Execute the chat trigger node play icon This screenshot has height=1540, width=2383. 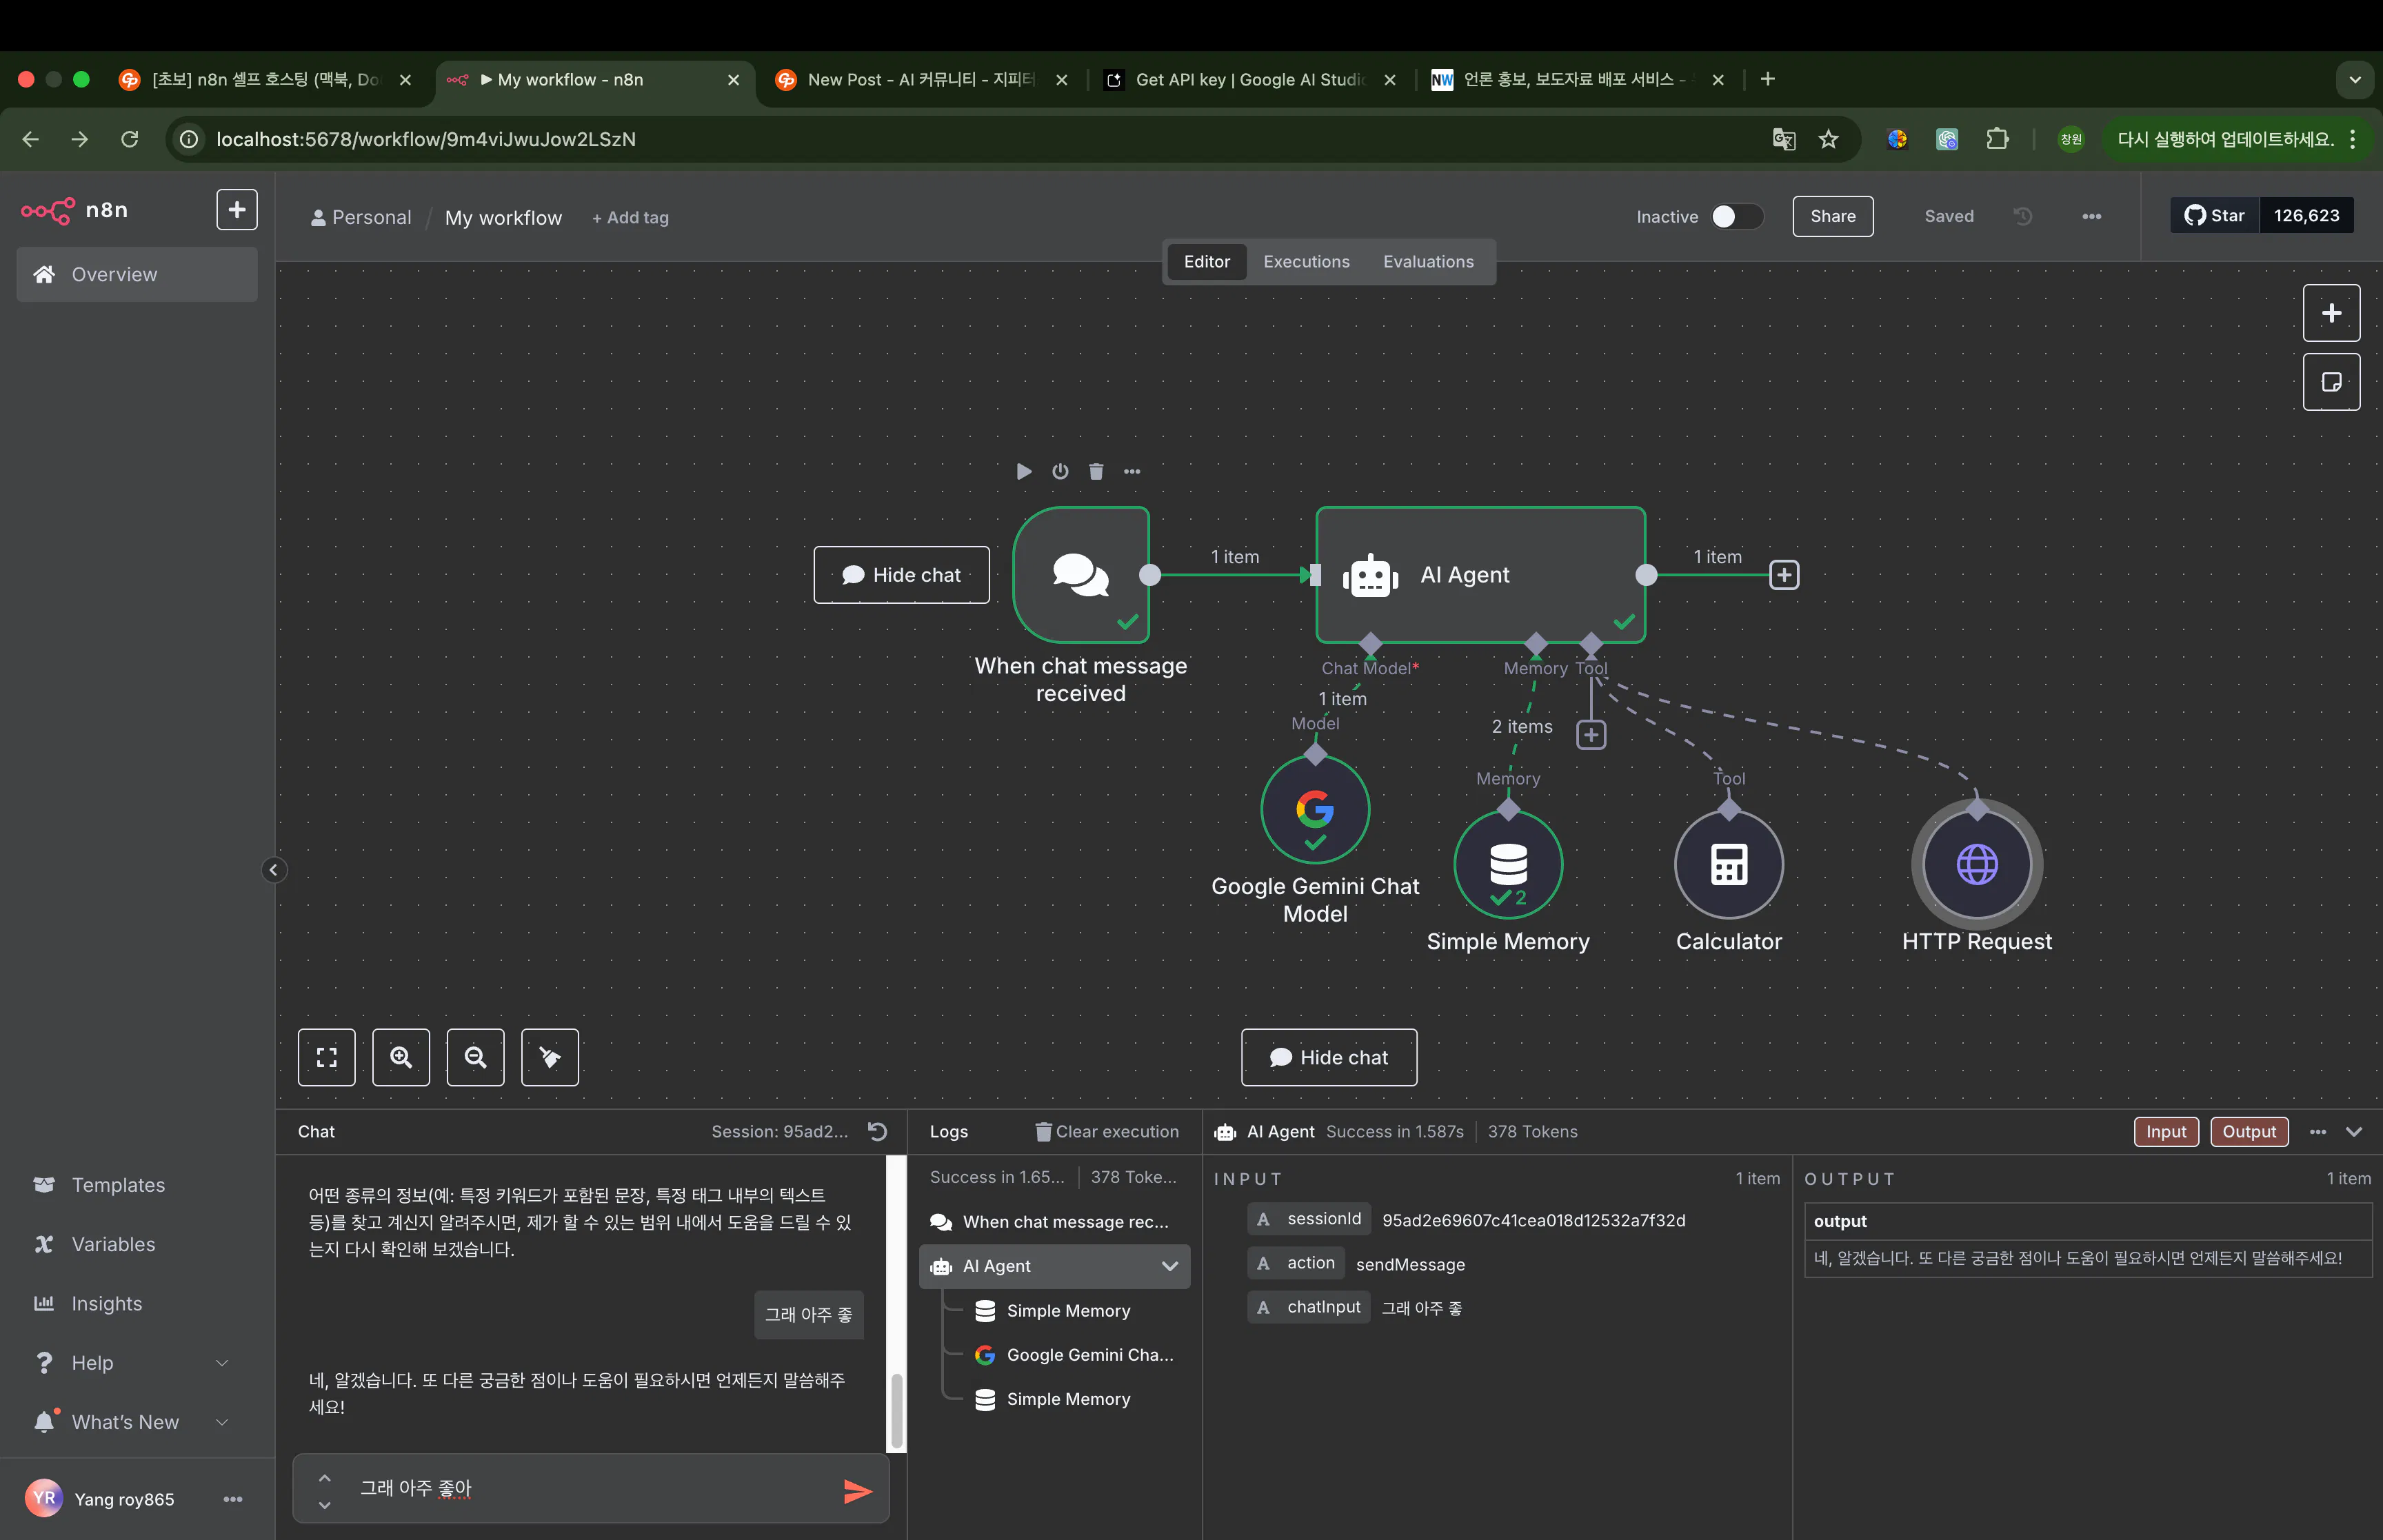point(1024,471)
